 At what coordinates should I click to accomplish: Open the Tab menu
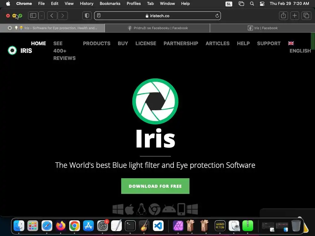point(150,4)
